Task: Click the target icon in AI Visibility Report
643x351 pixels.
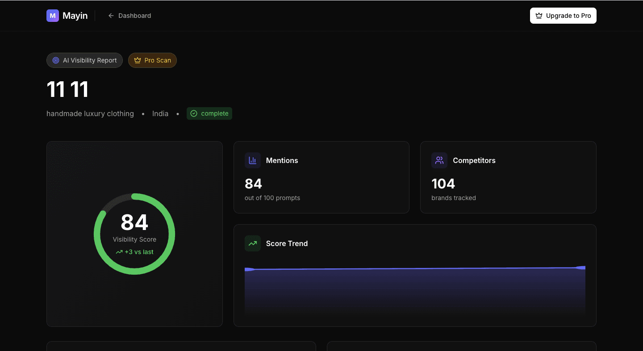Action: click(x=55, y=60)
